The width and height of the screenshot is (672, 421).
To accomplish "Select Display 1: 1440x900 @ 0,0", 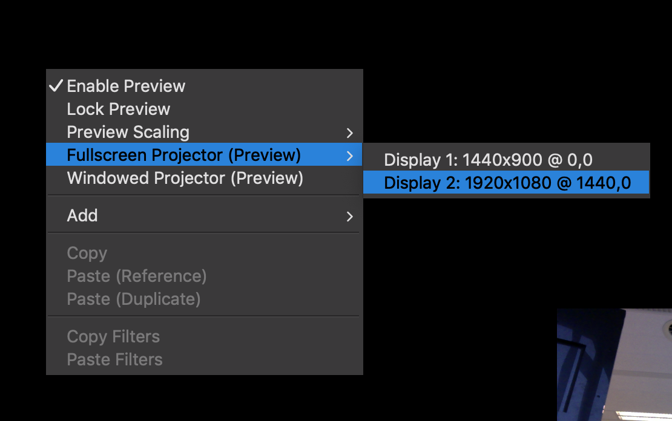I will [x=488, y=160].
